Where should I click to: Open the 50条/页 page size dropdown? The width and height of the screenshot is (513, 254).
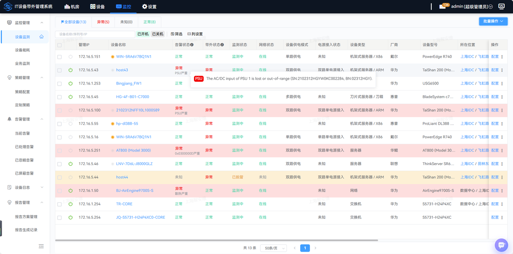pos(274,248)
